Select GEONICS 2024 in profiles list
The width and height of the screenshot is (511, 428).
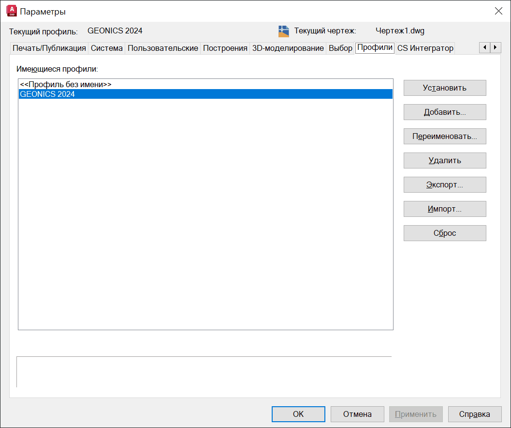click(x=47, y=94)
